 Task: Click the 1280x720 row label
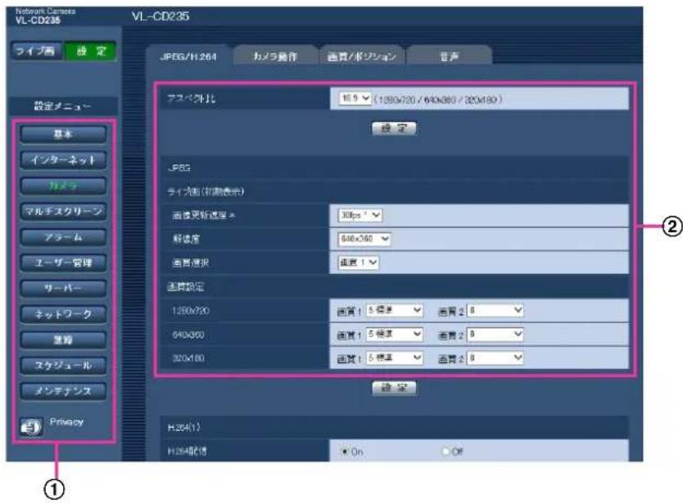(x=191, y=311)
